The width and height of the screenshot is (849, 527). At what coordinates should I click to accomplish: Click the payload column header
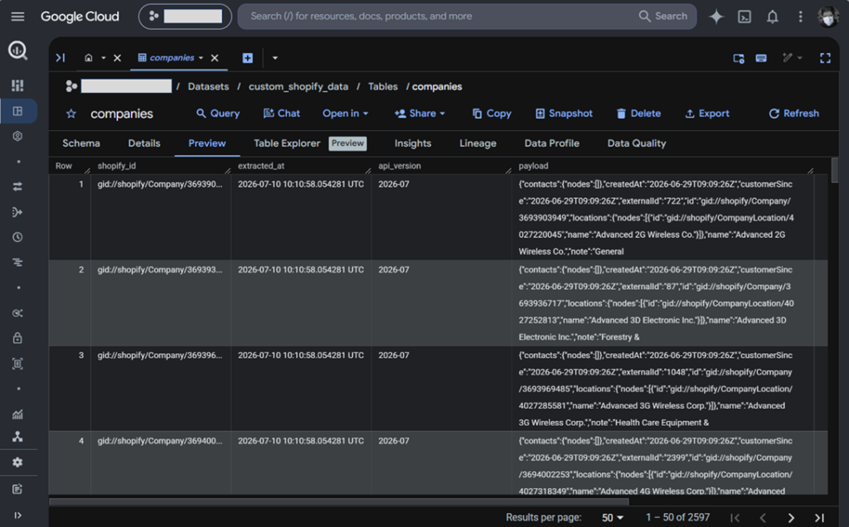pyautogui.click(x=533, y=166)
